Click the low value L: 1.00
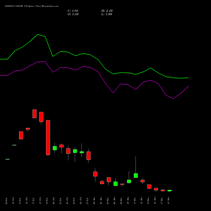The image size is (211, 211). (107, 14)
